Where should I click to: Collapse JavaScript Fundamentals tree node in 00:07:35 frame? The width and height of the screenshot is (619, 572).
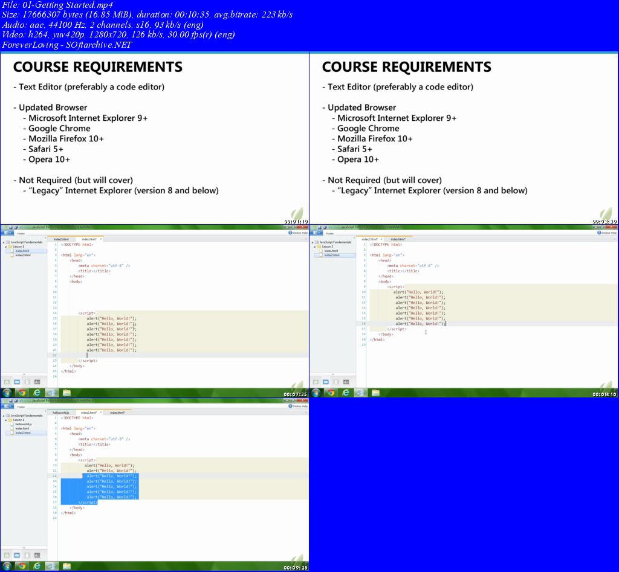click(x=3, y=242)
